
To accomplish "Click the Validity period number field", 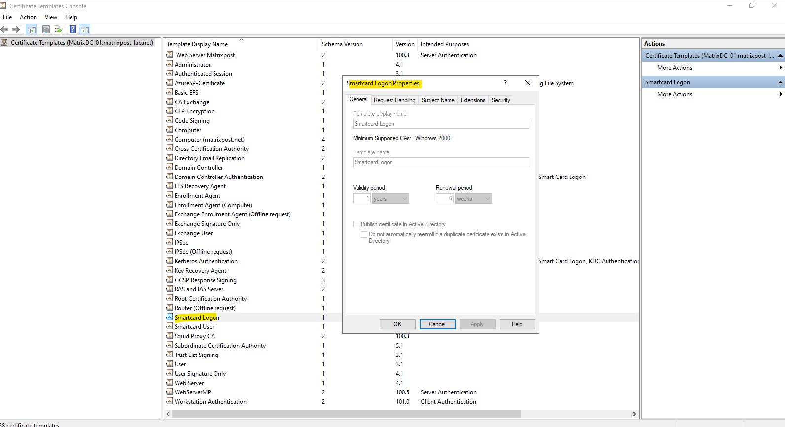I will (x=361, y=198).
